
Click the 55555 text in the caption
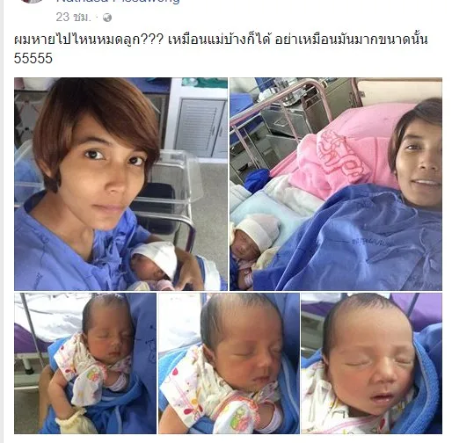click(x=33, y=58)
